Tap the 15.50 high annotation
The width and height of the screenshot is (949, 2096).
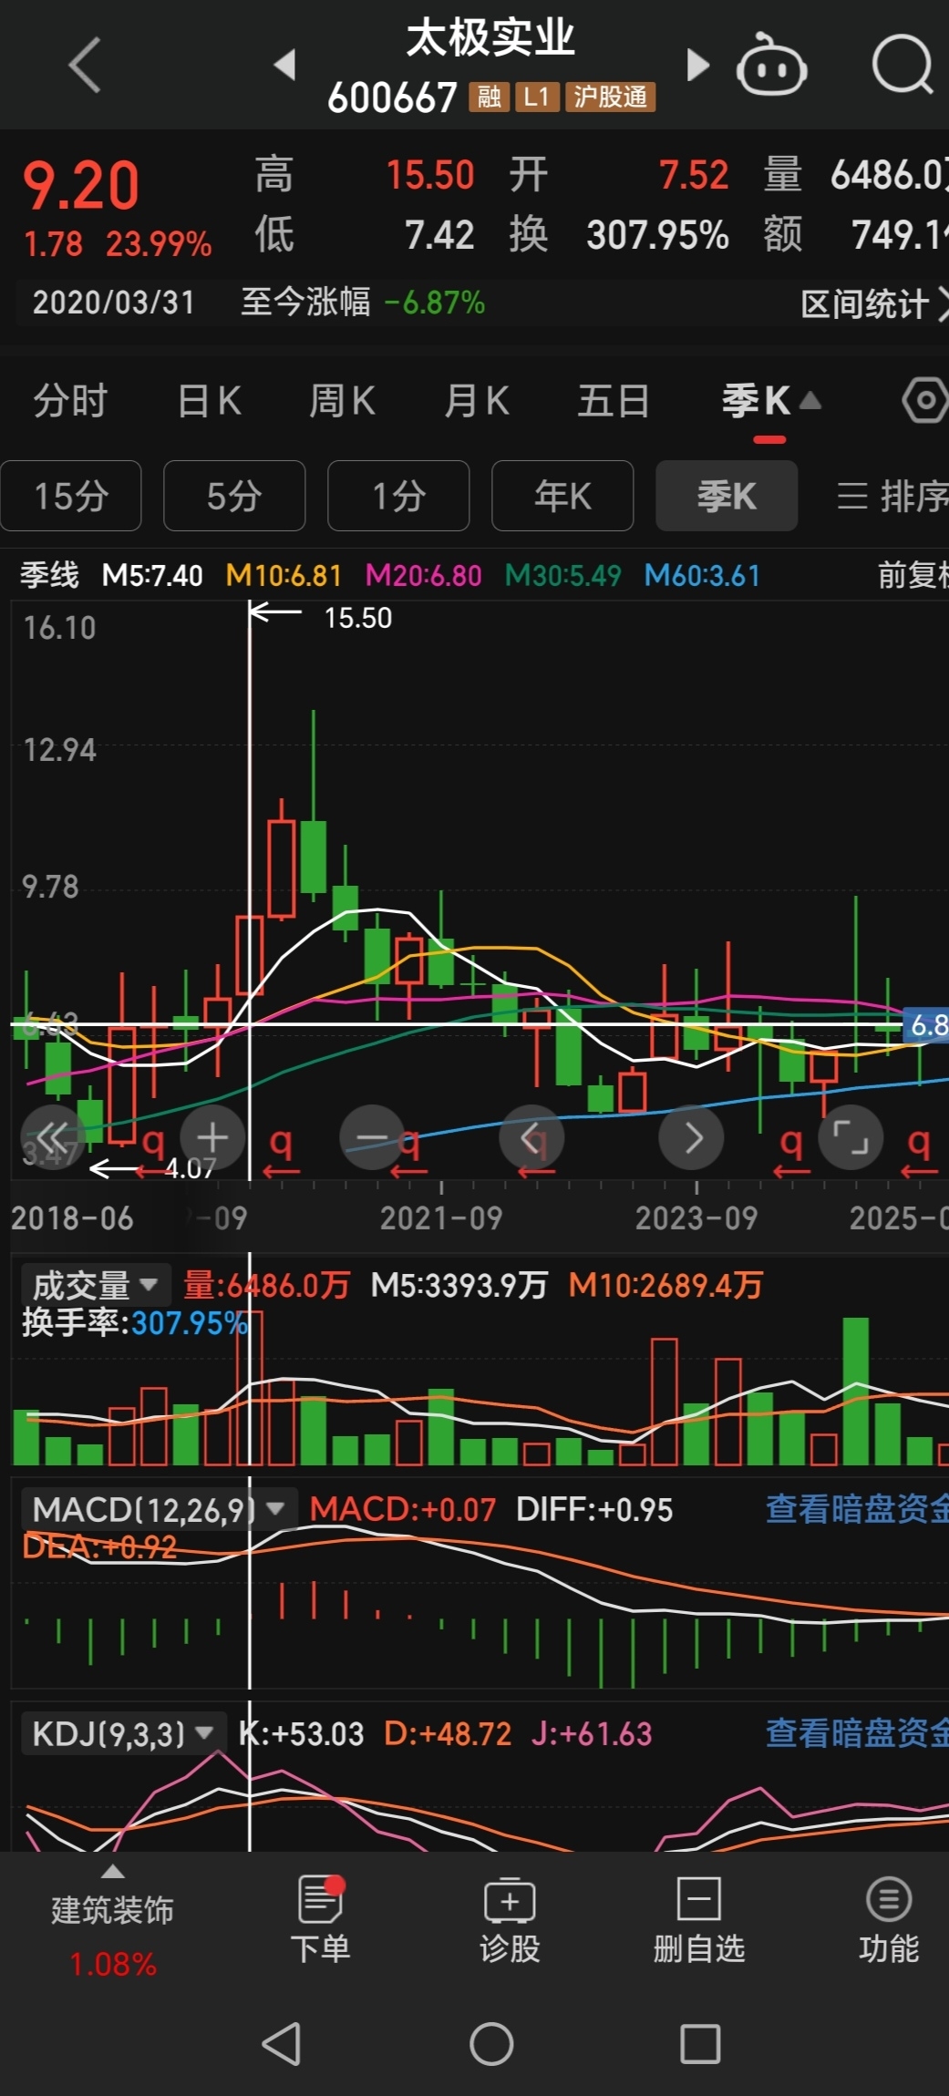pos(358,618)
